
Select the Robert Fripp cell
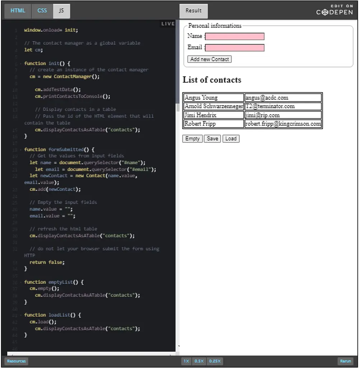click(x=213, y=124)
